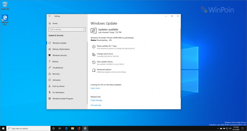Image resolution: width=247 pixels, height=131 pixels.
Task: Maximize the Settings window
Action: (172, 16)
